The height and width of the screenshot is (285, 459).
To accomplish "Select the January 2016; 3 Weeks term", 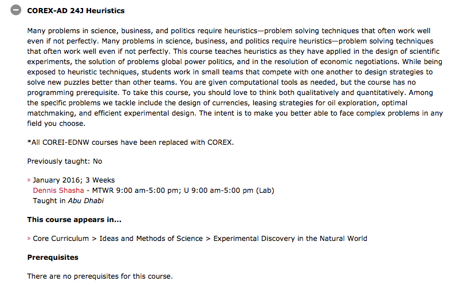I will 74,180.
